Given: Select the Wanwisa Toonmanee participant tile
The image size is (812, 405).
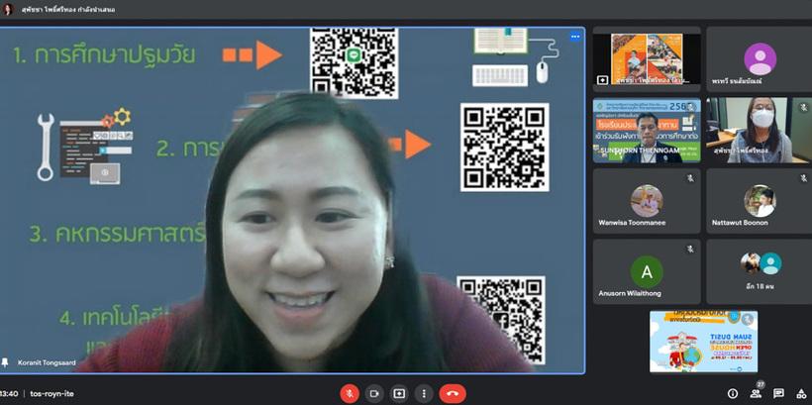Looking at the screenshot, I should (647, 201).
